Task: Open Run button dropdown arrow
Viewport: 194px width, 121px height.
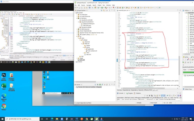Action: click(x=104, y=8)
